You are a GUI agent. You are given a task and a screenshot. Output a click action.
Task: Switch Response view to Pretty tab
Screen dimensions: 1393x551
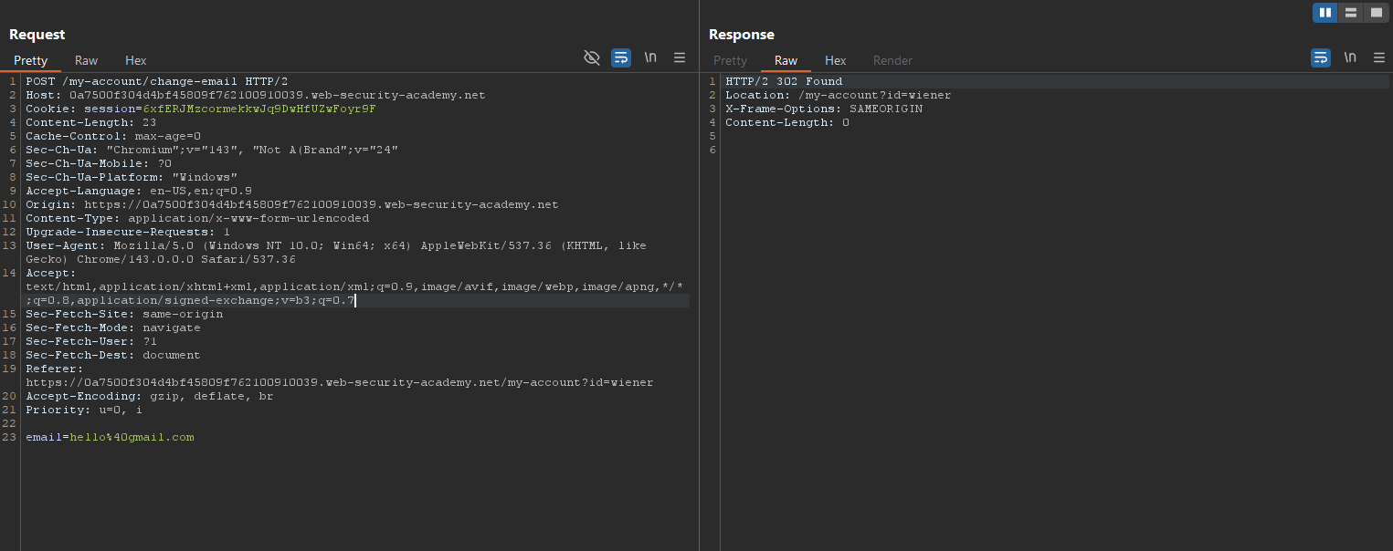click(x=730, y=60)
